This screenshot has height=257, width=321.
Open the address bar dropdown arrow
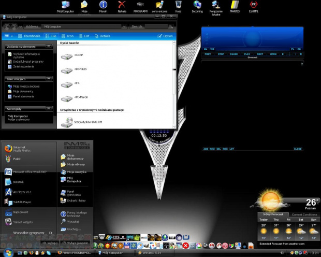pos(124,26)
